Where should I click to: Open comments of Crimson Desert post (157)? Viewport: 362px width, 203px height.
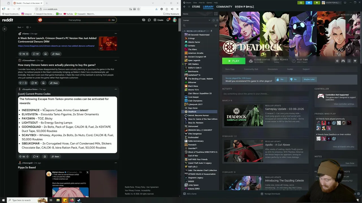(x=36, y=54)
